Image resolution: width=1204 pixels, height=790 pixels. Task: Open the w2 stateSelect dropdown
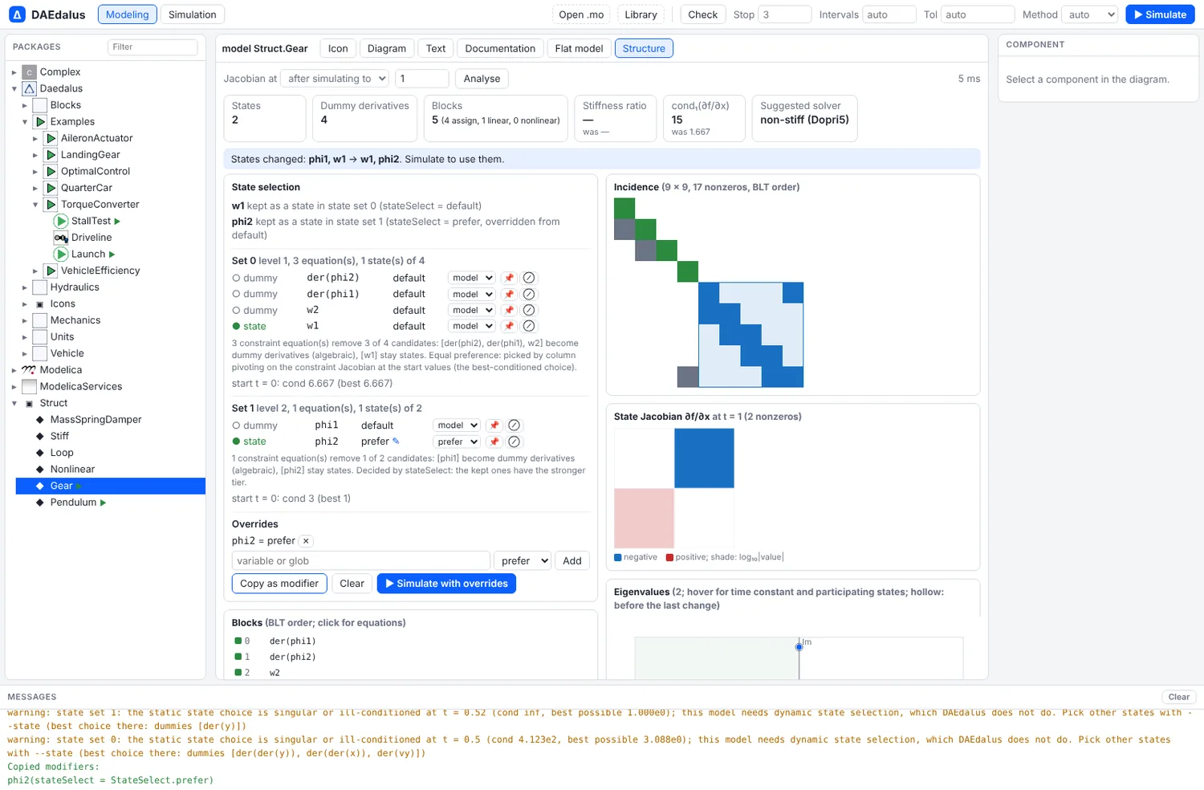471,310
